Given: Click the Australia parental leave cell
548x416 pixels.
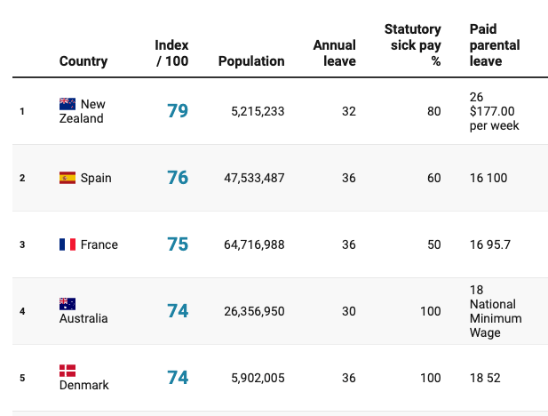Looking at the screenshot, I should click(496, 311).
